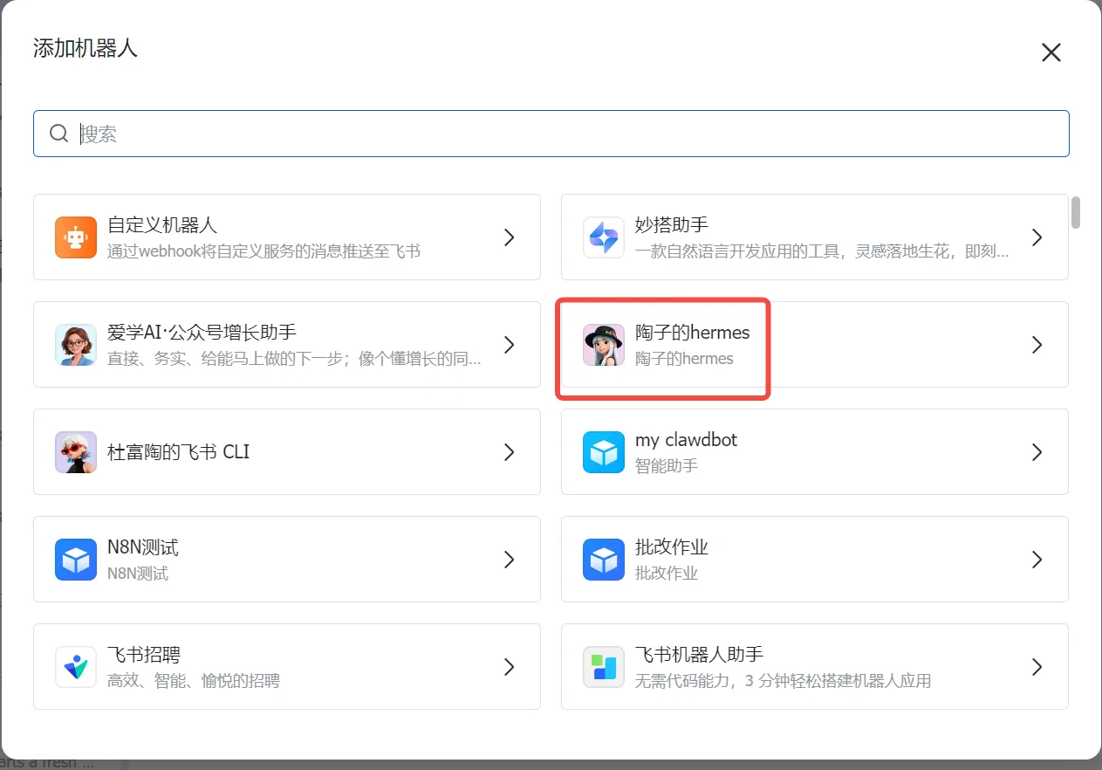This screenshot has width=1102, height=770.
Task: Click the webhook description under 自定义机器人
Action: [264, 251]
